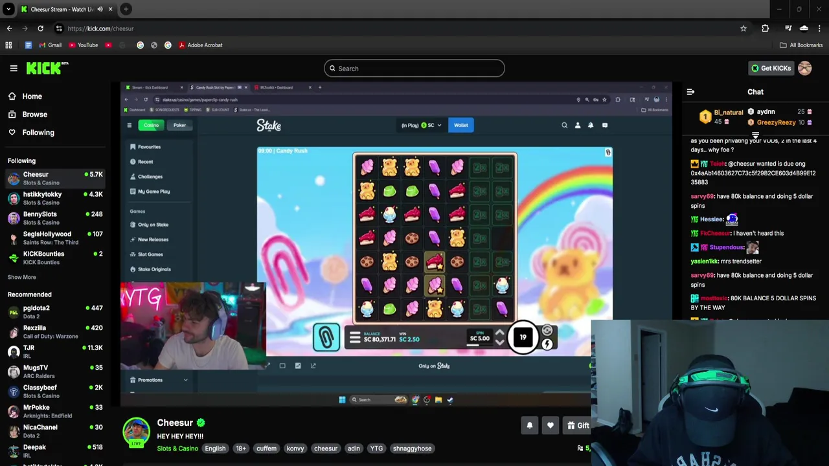Open the TJR recommended channel
The height and width of the screenshot is (466, 829).
(55, 351)
